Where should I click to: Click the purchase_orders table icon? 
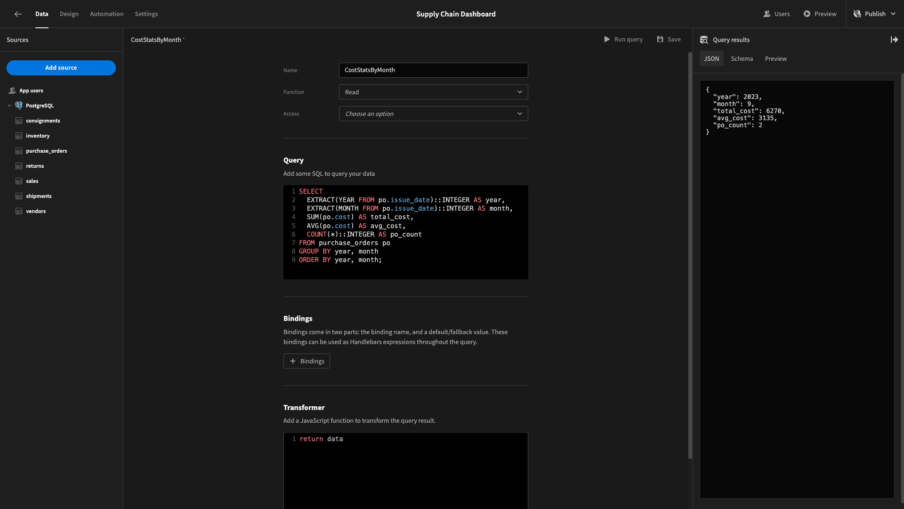[x=19, y=151]
